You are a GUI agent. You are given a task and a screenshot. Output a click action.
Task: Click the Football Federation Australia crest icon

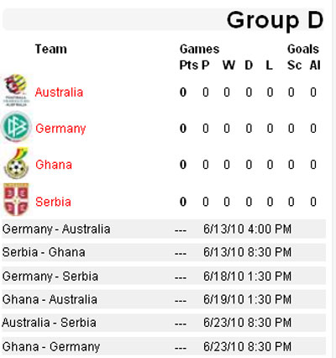pos(17,90)
